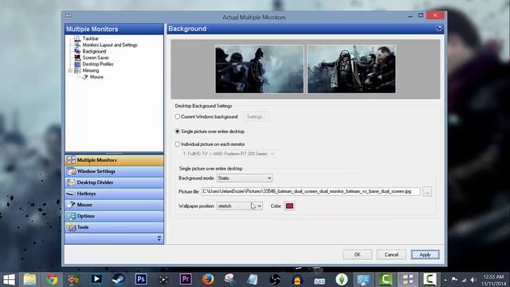This screenshot has width=510, height=287.
Task: Open the Tools section
Action: pos(114,227)
